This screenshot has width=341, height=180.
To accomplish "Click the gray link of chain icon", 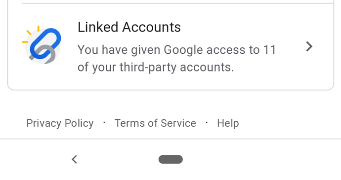I will coord(44,55).
